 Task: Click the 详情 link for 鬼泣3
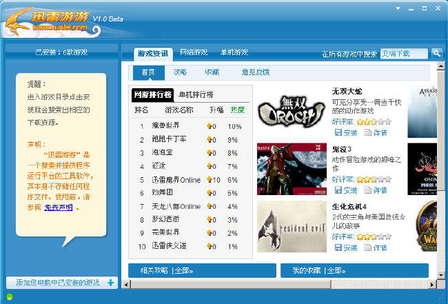(x=380, y=190)
